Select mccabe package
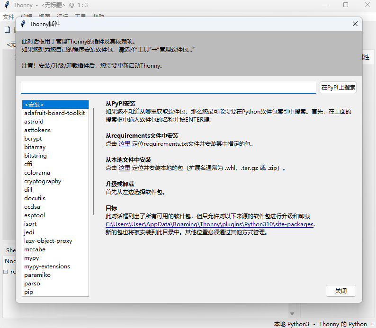The height and width of the screenshot is (328, 376). [55, 249]
